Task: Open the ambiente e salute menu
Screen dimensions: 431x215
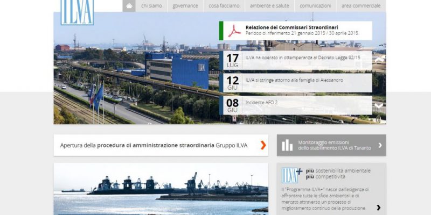Action: [x=269, y=6]
